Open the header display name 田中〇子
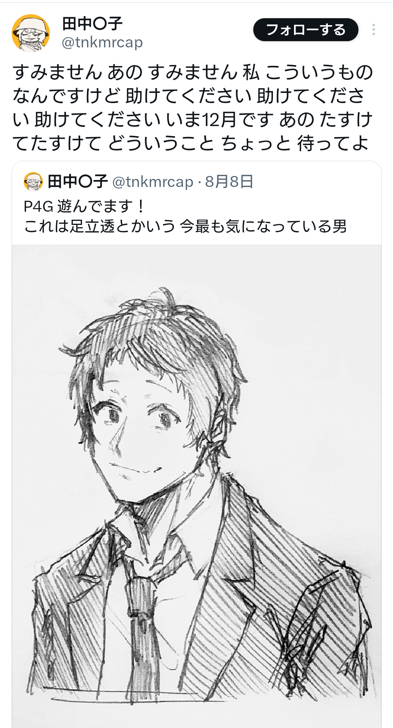 (x=92, y=24)
